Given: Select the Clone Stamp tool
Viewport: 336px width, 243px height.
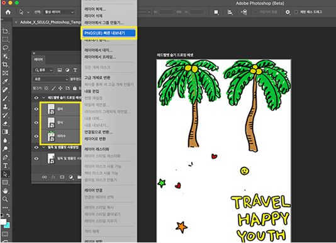Looking at the screenshot, I should tap(6, 106).
